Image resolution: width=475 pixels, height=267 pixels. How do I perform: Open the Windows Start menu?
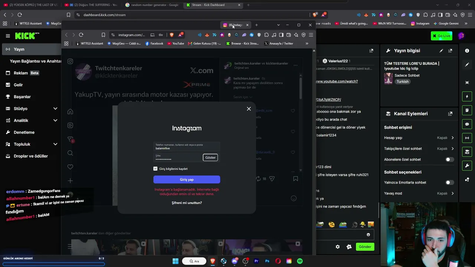[x=175, y=261]
